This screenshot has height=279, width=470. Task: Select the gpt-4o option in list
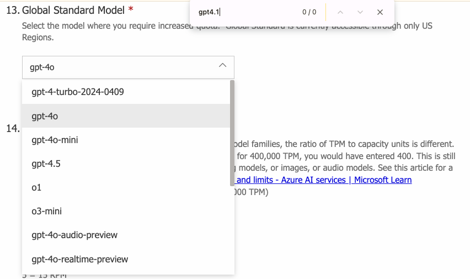click(126, 116)
